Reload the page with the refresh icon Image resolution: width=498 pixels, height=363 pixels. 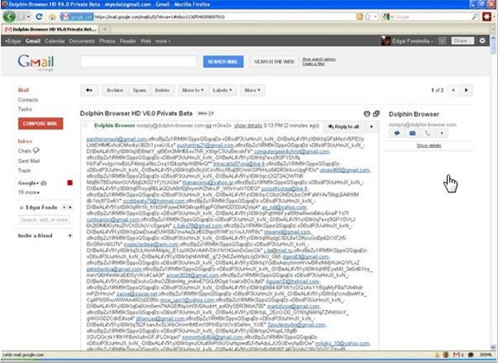[39, 16]
